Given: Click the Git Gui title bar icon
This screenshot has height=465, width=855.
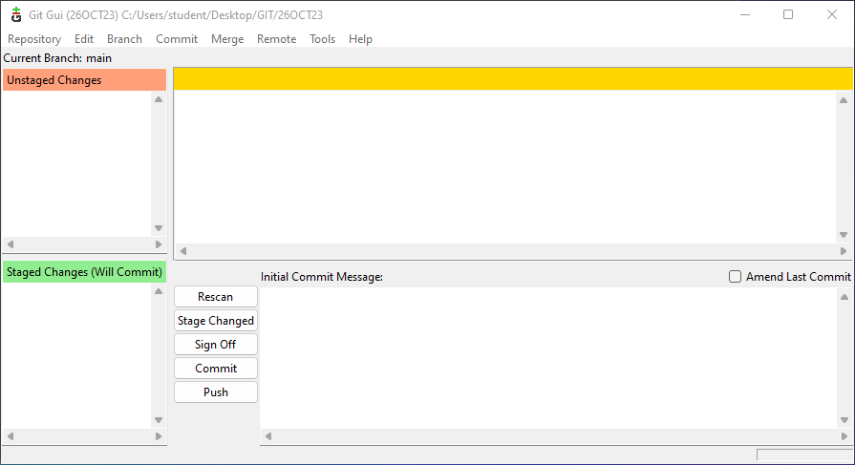Looking at the screenshot, I should click(16, 14).
